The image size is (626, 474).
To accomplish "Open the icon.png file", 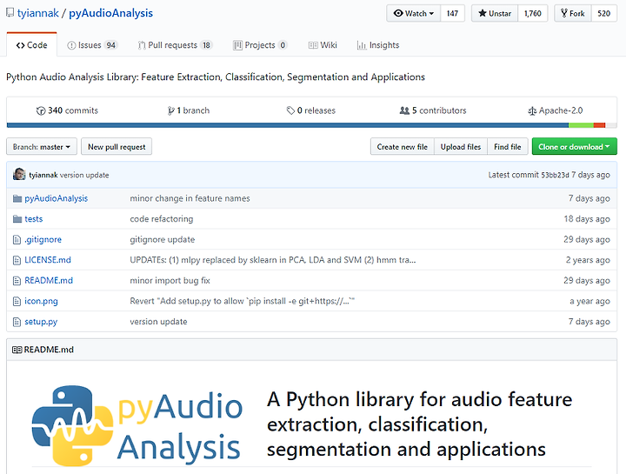I will [41, 301].
